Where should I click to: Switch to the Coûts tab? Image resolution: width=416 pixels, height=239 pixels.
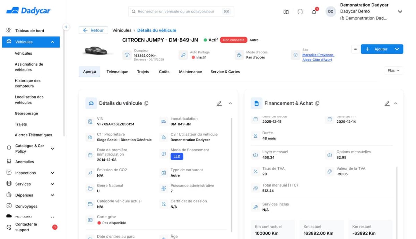tap(164, 72)
